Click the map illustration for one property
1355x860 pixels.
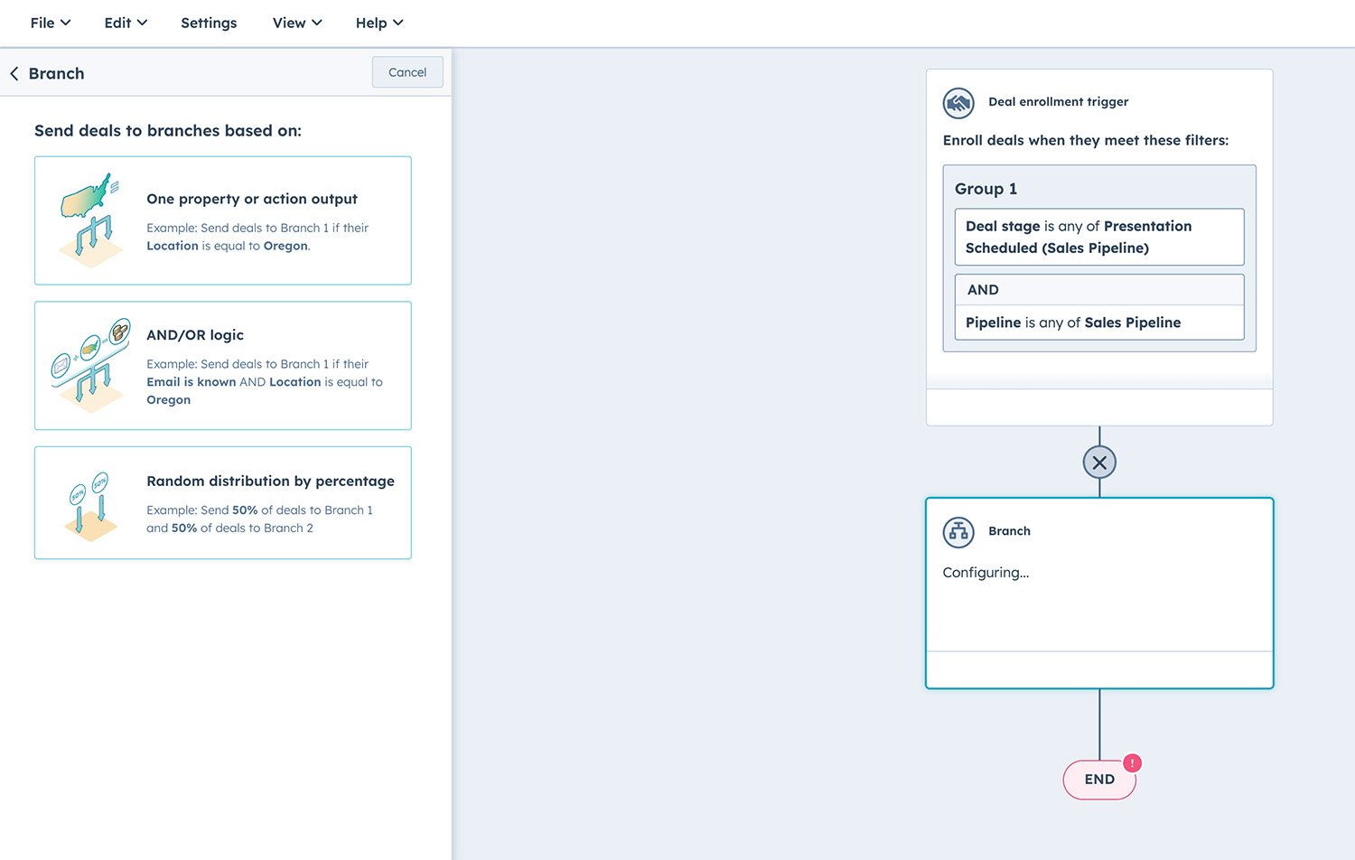90,220
